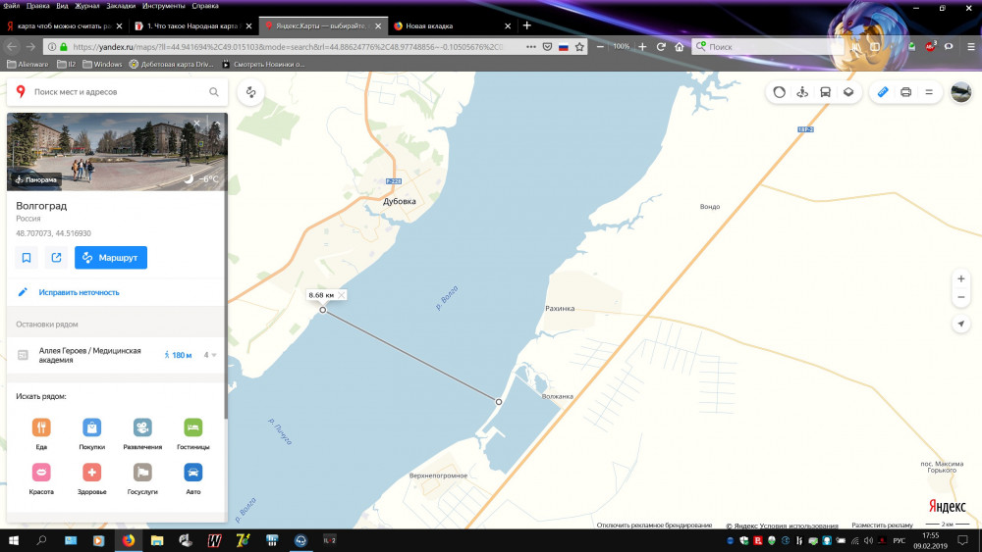
Task: Star the page with the bookmark star
Action: (x=579, y=47)
